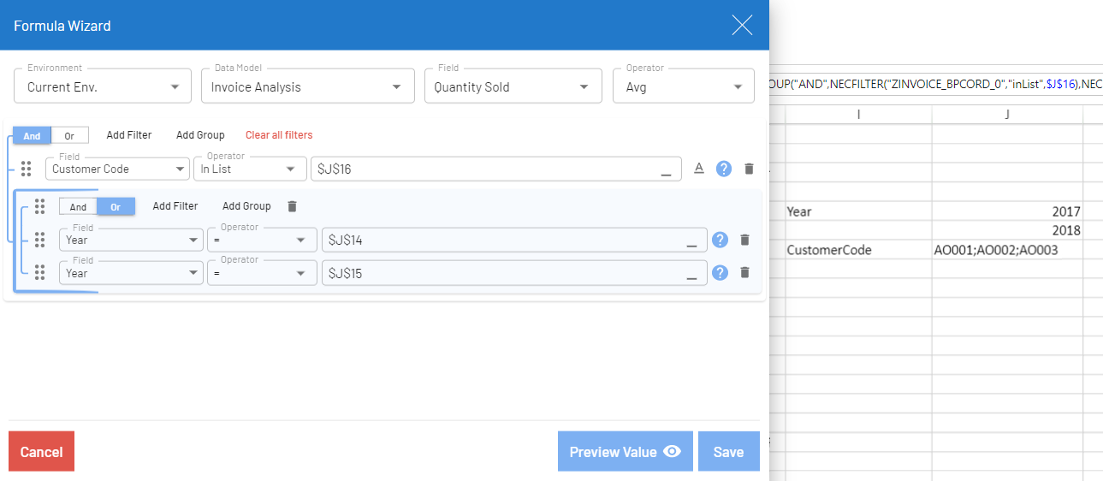
Task: Switch nested group logic to And
Action: (x=78, y=206)
